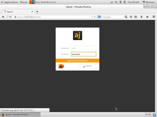Click the megaphone notification icon in the address bar

click(x=11, y=17)
